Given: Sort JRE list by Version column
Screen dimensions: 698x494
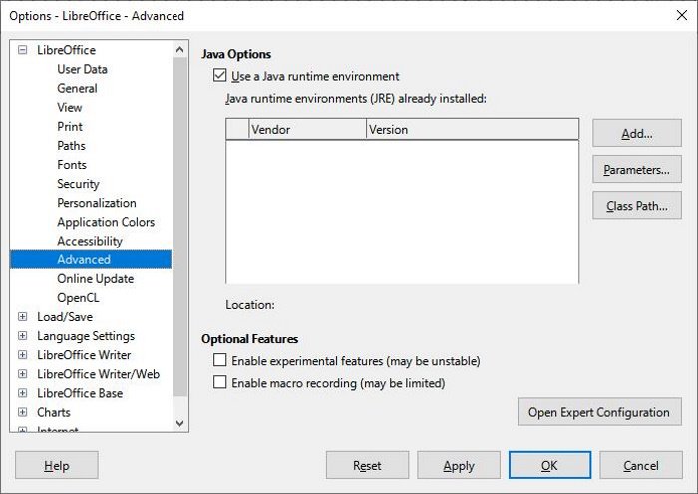Looking at the screenshot, I should click(x=473, y=129).
